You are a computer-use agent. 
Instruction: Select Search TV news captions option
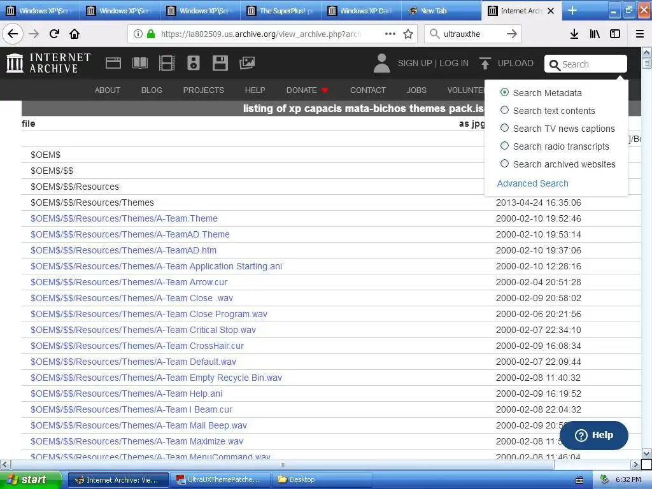[x=504, y=128]
